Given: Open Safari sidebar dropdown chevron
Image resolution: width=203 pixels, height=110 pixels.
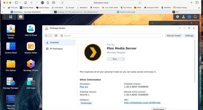Looking at the screenshot, I should click(20, 3).
